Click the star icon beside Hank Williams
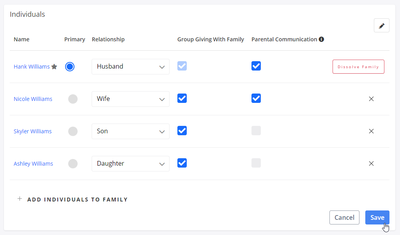The height and width of the screenshot is (235, 400). pyautogui.click(x=54, y=66)
